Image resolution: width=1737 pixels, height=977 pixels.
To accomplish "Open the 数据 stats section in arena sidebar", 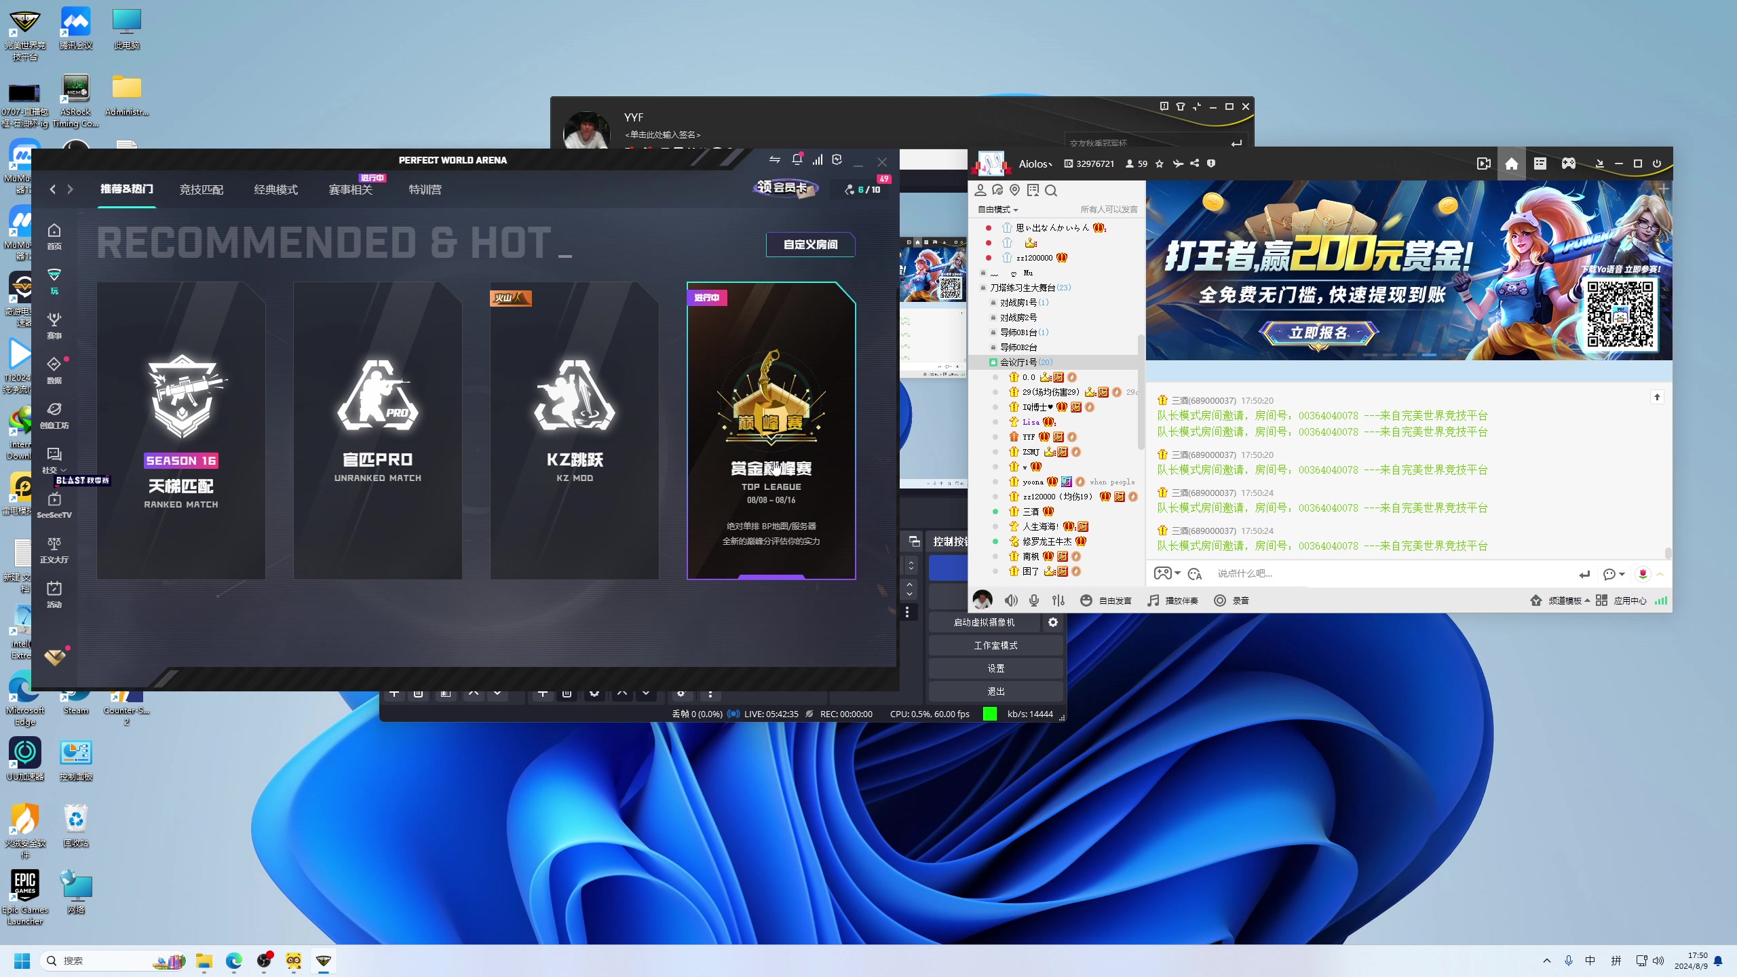I will tap(54, 370).
